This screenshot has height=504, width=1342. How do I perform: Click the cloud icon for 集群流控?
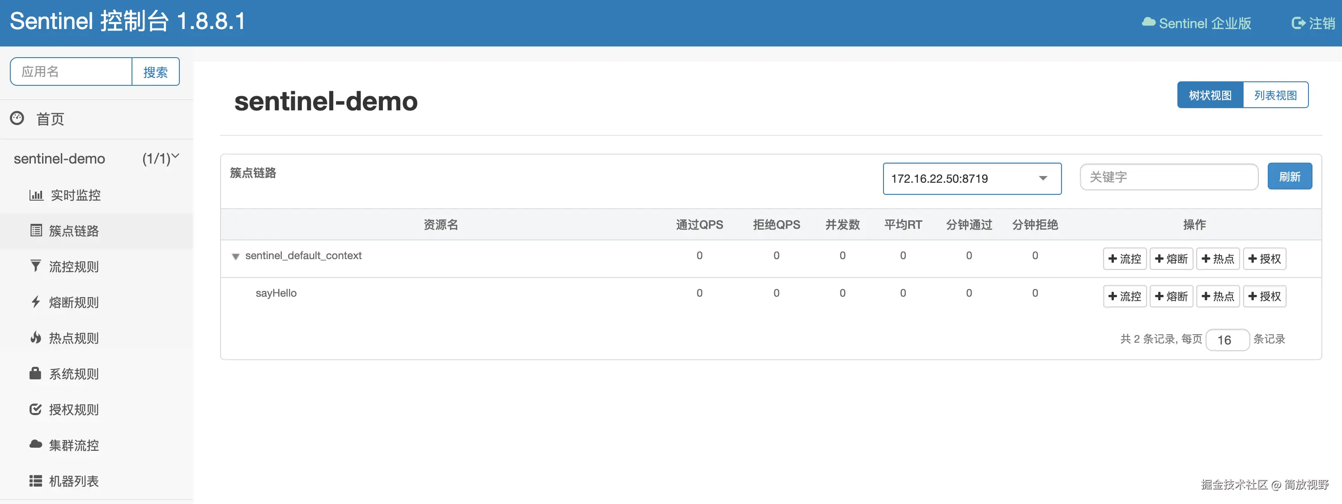click(35, 445)
